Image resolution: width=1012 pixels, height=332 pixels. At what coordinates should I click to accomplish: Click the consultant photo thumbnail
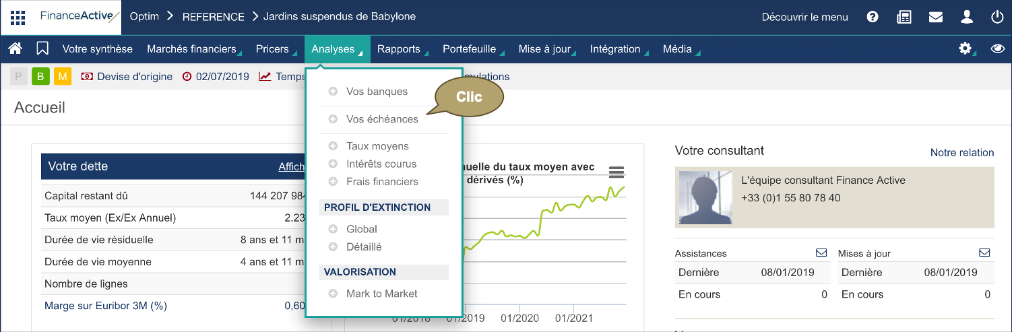tap(705, 198)
